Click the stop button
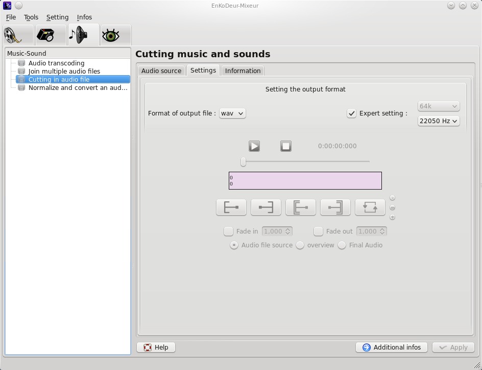 (286, 146)
